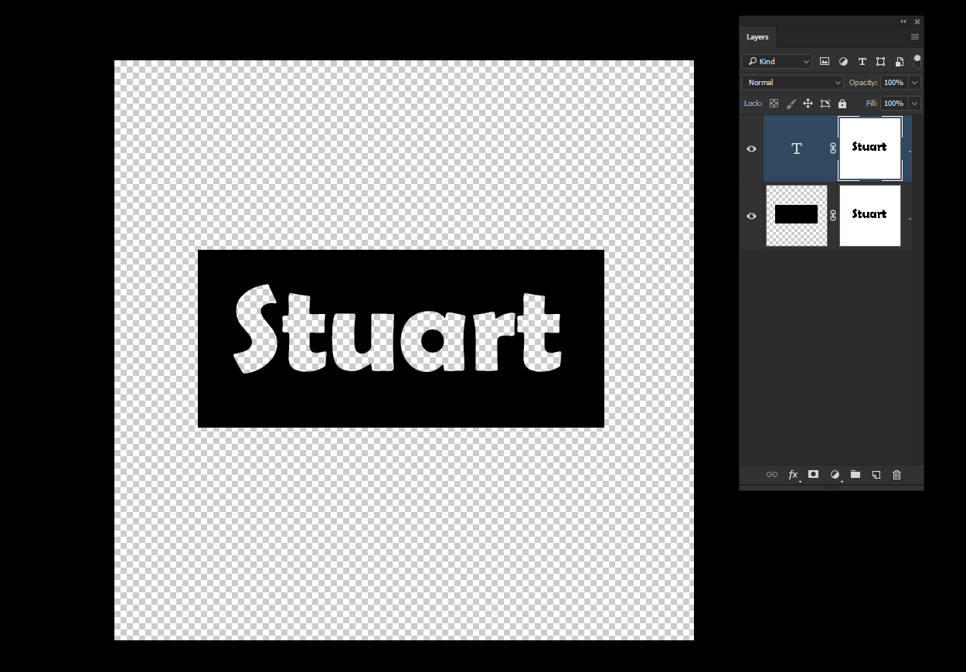Lock transparent pixels
966x672 pixels.
[774, 104]
